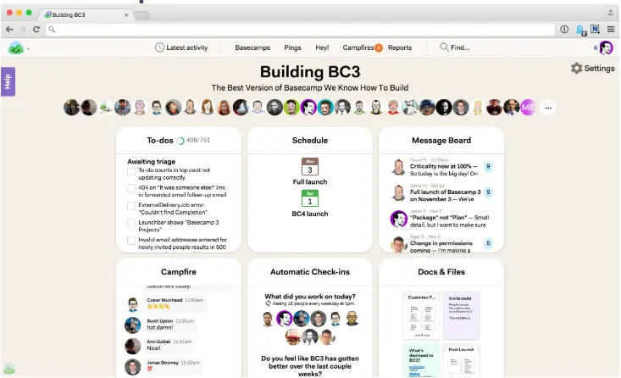Open the Full launch event

tap(310, 182)
